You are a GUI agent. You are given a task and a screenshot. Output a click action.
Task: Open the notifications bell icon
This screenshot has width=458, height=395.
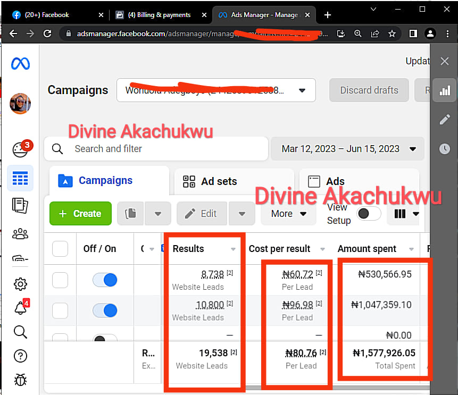[x=20, y=308]
